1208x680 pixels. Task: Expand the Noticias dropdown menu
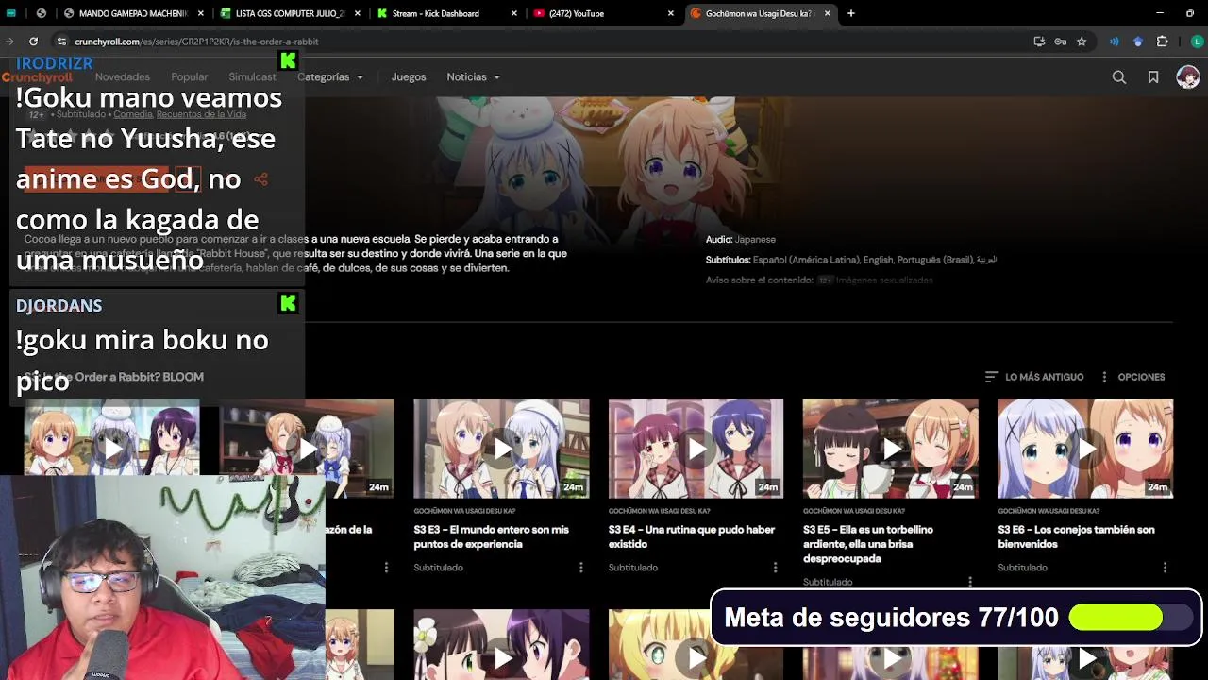(x=473, y=77)
